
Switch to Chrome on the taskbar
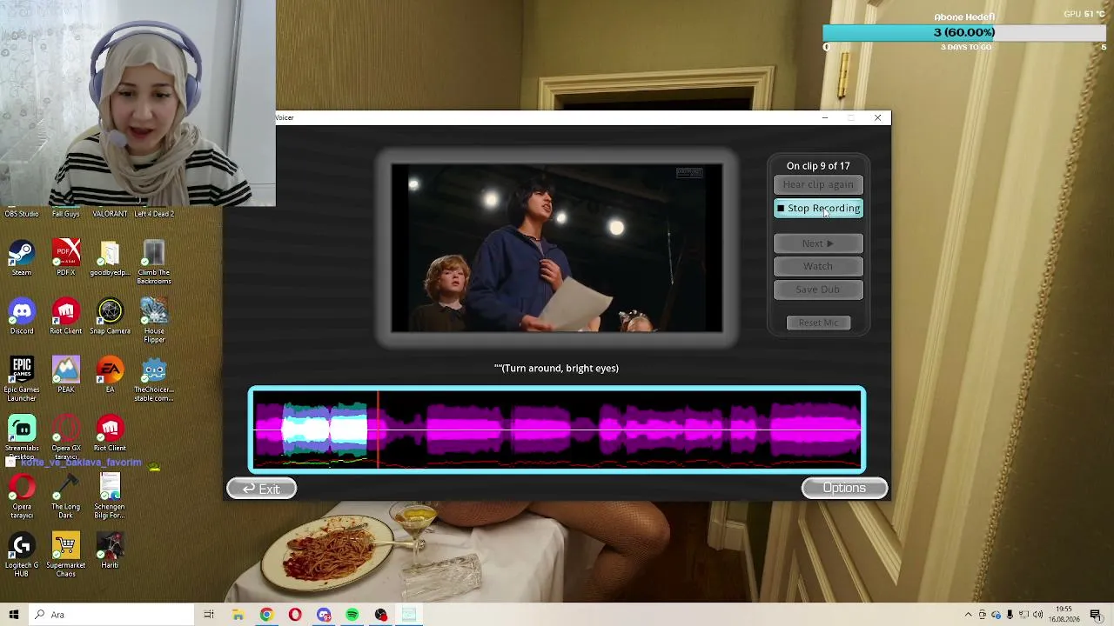pyautogui.click(x=266, y=615)
